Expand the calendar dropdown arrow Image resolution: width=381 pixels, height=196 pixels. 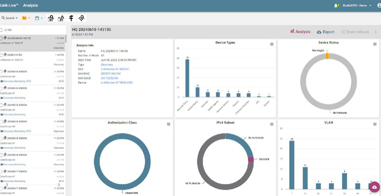(x=42, y=18)
